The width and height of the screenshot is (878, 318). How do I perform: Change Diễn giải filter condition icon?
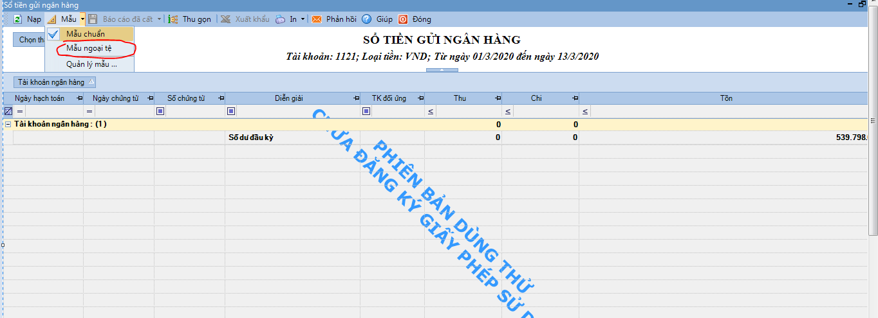pyautogui.click(x=231, y=111)
